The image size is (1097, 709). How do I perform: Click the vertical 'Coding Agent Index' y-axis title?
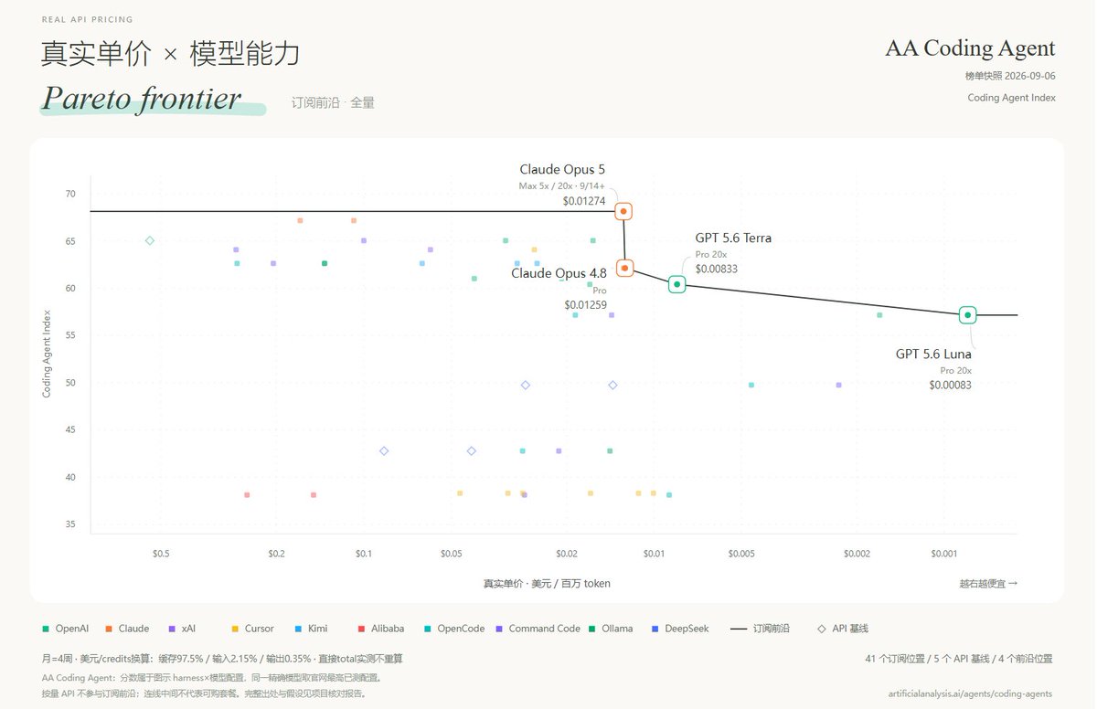pyautogui.click(x=47, y=354)
